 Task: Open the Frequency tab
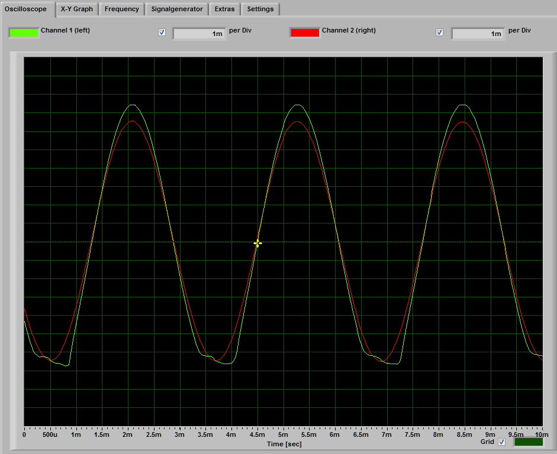[121, 9]
